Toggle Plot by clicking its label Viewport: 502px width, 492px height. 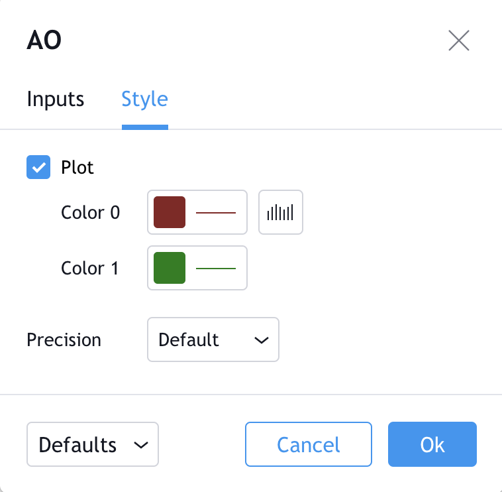coord(77,167)
